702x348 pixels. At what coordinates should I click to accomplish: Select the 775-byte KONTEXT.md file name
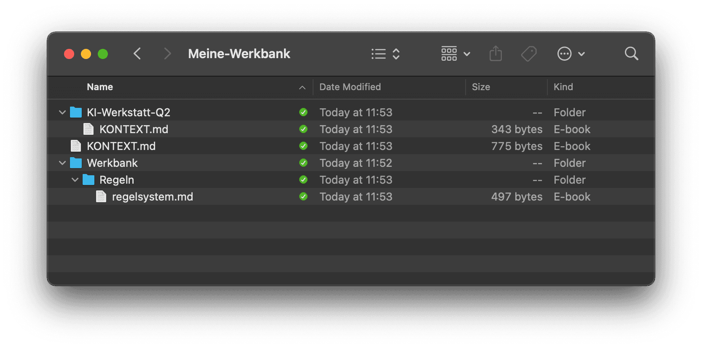coord(121,146)
